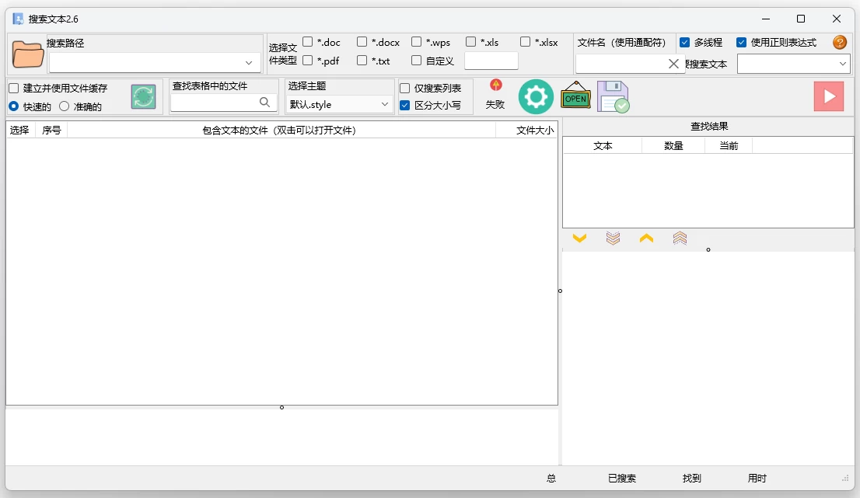Open the orange help icon at top right

tap(840, 43)
